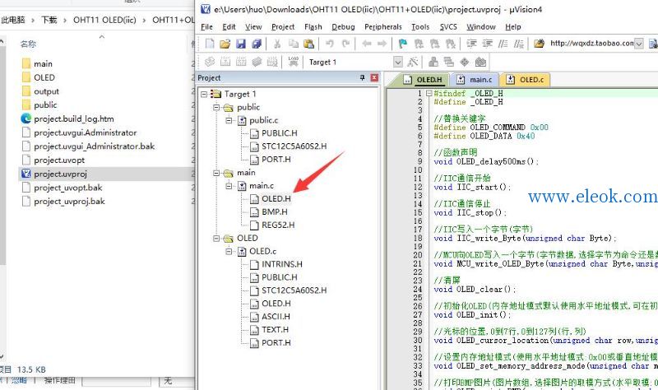
Task: Click the Download LOAD icon
Action: pos(294,63)
